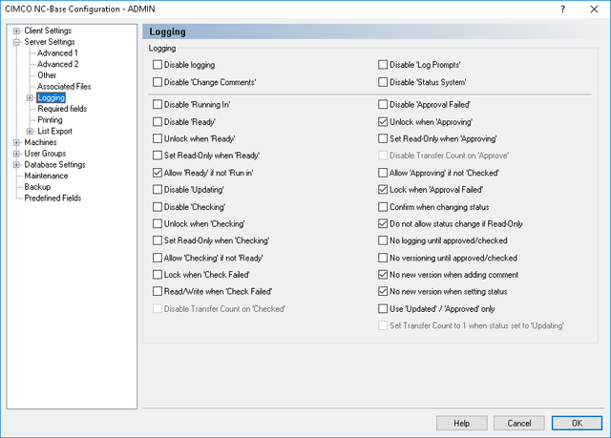Uncheck Unlock when 'Approving' option
The width and height of the screenshot is (611, 438).
click(x=383, y=122)
